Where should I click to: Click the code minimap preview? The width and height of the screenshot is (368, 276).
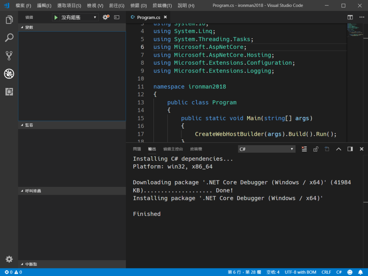[x=355, y=30]
